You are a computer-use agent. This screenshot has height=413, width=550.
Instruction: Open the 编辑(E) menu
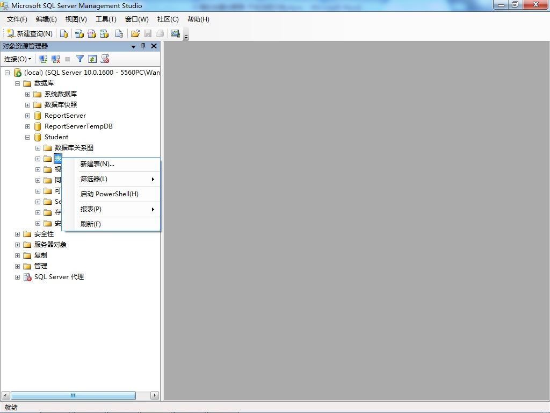click(46, 19)
